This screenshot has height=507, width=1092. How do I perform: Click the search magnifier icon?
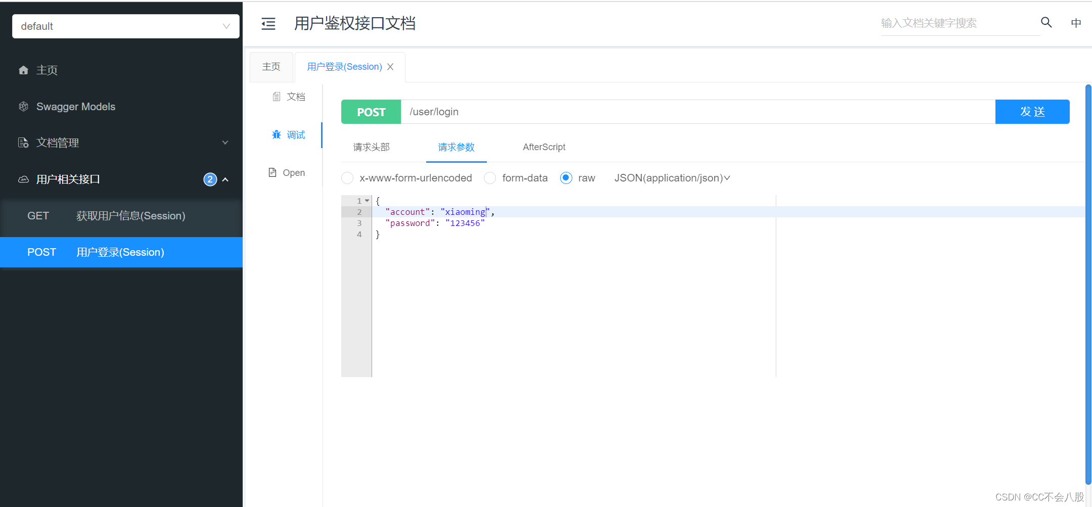1045,23
